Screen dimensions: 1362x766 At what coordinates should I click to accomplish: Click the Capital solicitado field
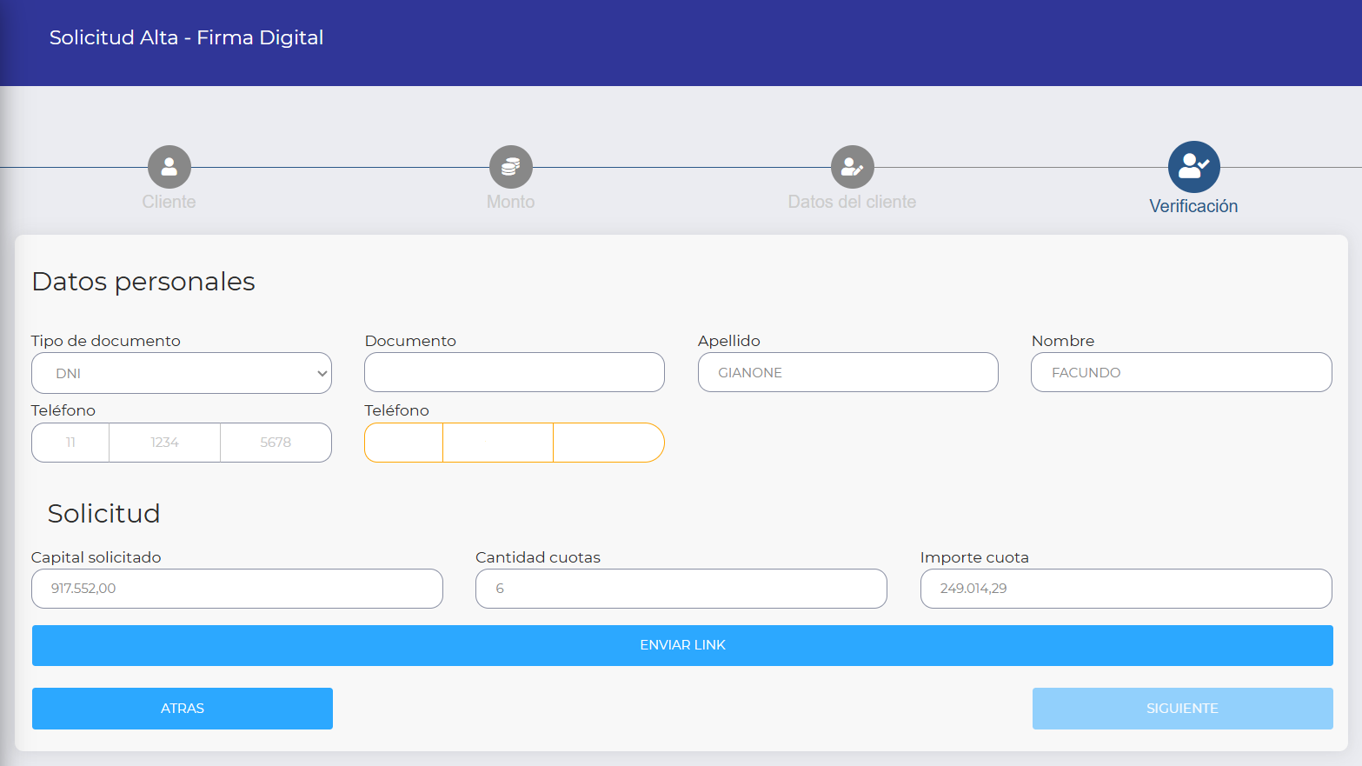coord(237,589)
